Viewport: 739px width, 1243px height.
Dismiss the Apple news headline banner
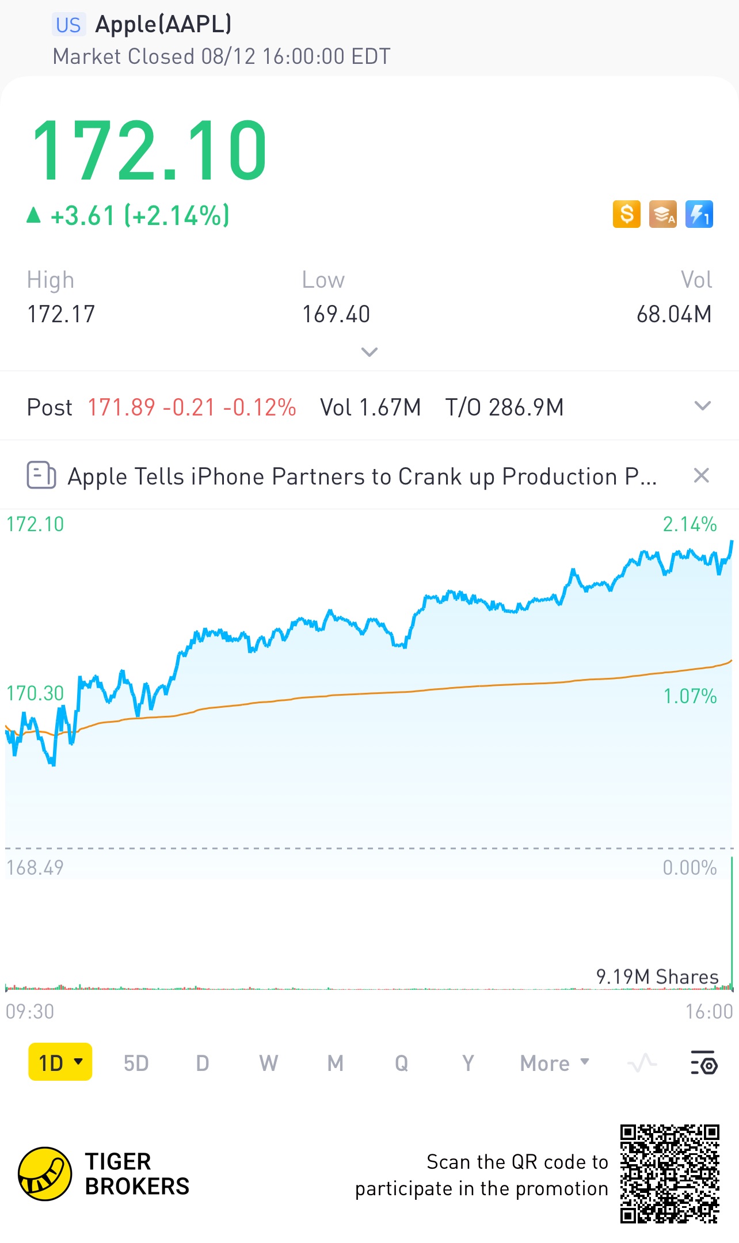click(x=701, y=475)
